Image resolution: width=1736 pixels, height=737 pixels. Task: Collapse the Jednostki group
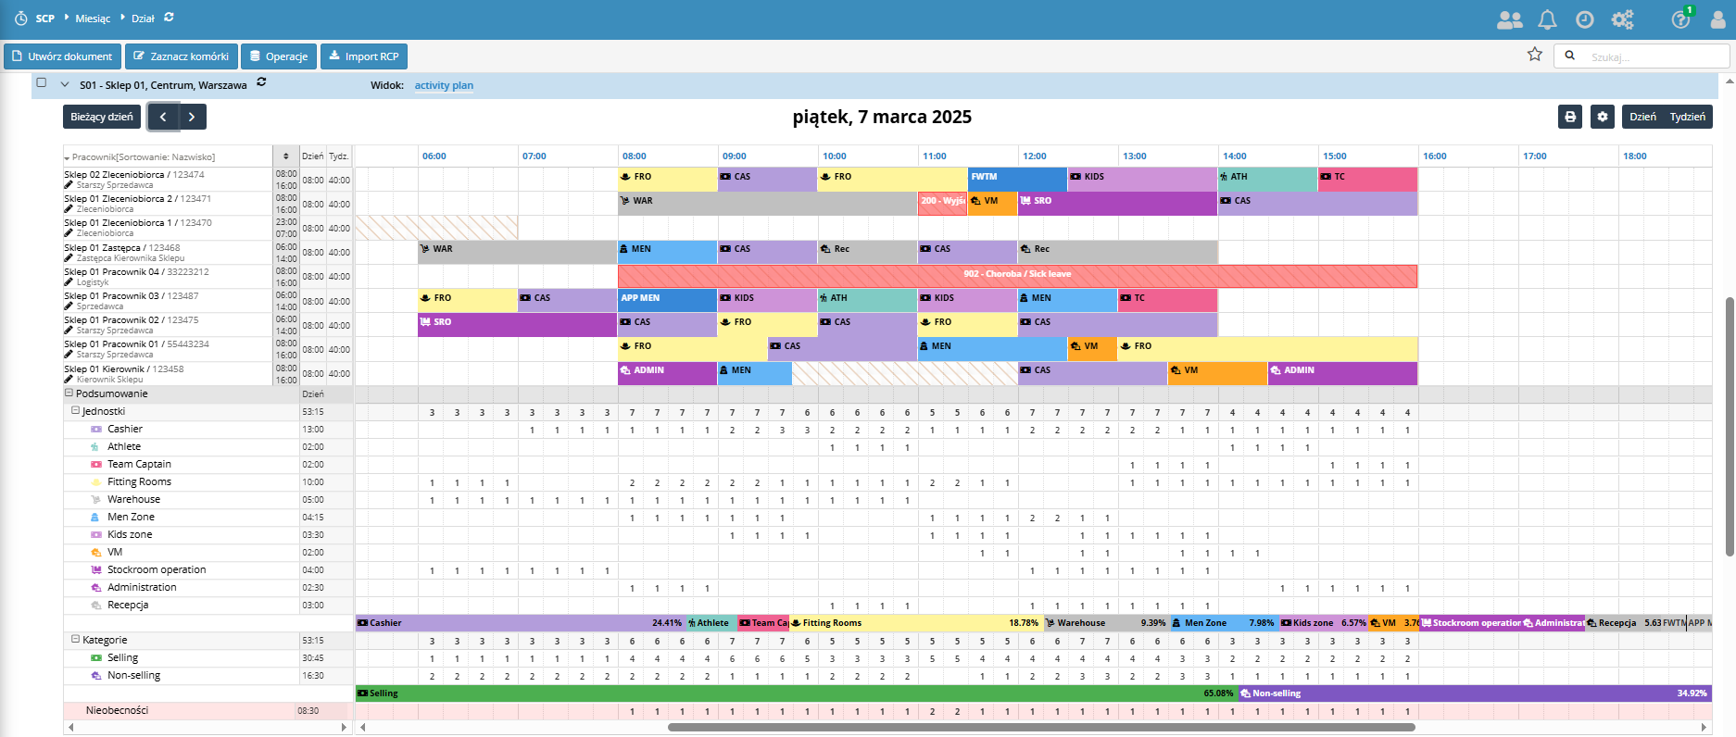(76, 410)
